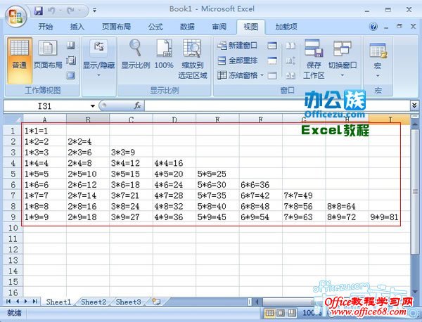Click View Side by Side icon

290,46
